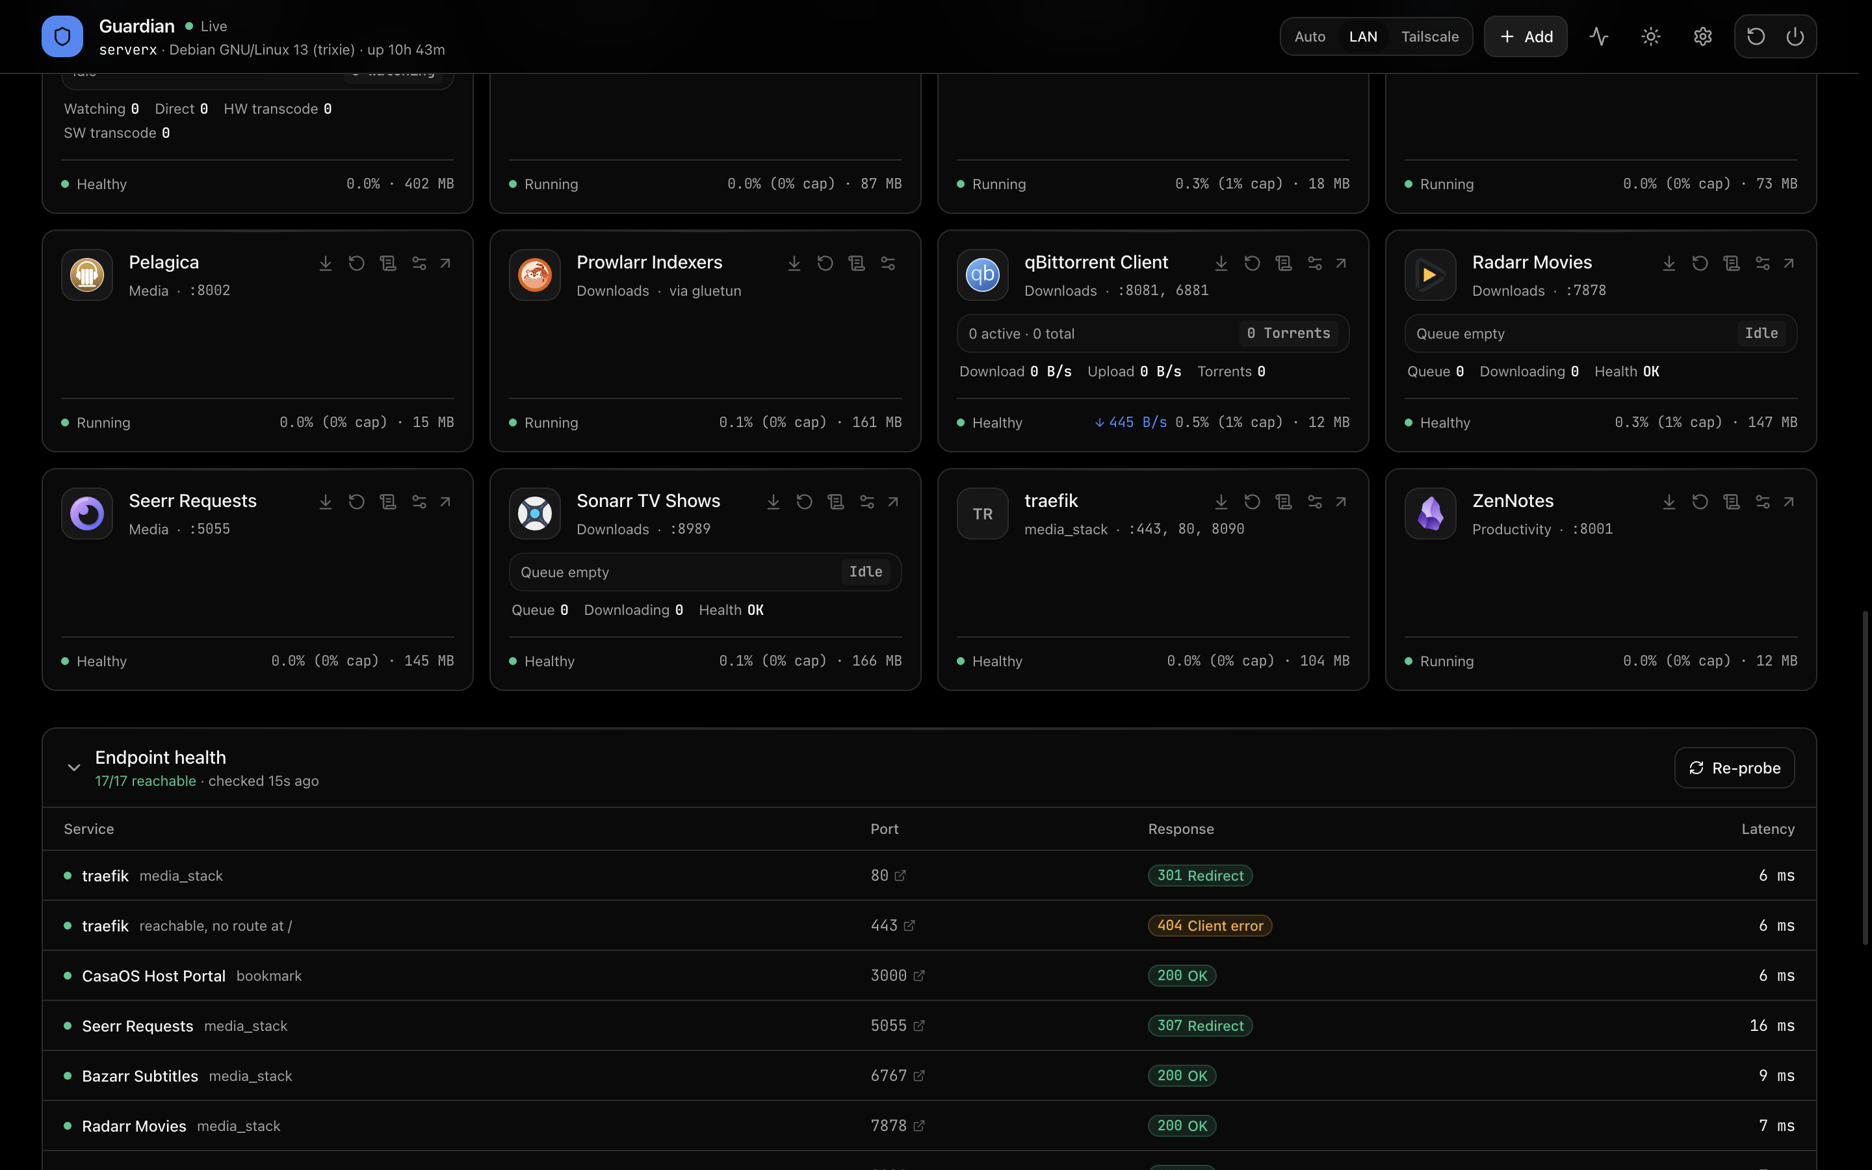Click the Idle badge in Sonarr card
The width and height of the screenshot is (1872, 1170).
pyautogui.click(x=866, y=572)
